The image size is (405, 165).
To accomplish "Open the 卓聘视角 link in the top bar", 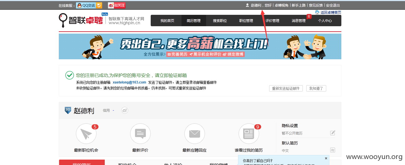I will [281, 5].
